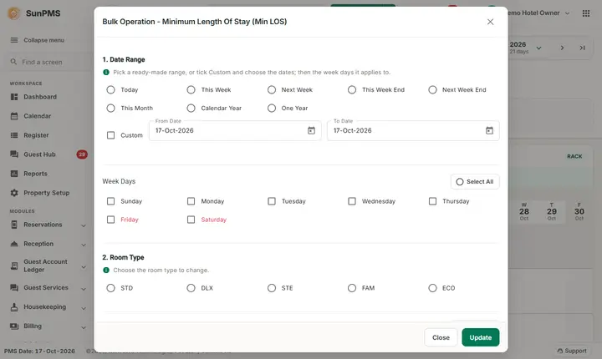This screenshot has width=602, height=359.
Task: Select the This Month radio option
Action: [x=110, y=109]
